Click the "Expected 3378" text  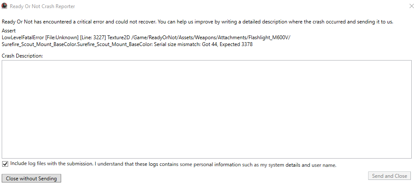[x=236, y=44]
